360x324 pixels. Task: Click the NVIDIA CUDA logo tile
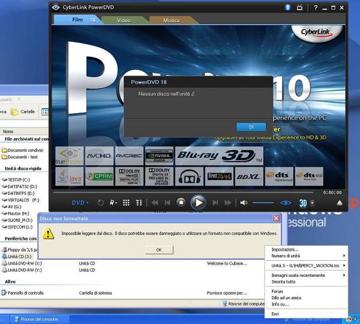point(159,156)
